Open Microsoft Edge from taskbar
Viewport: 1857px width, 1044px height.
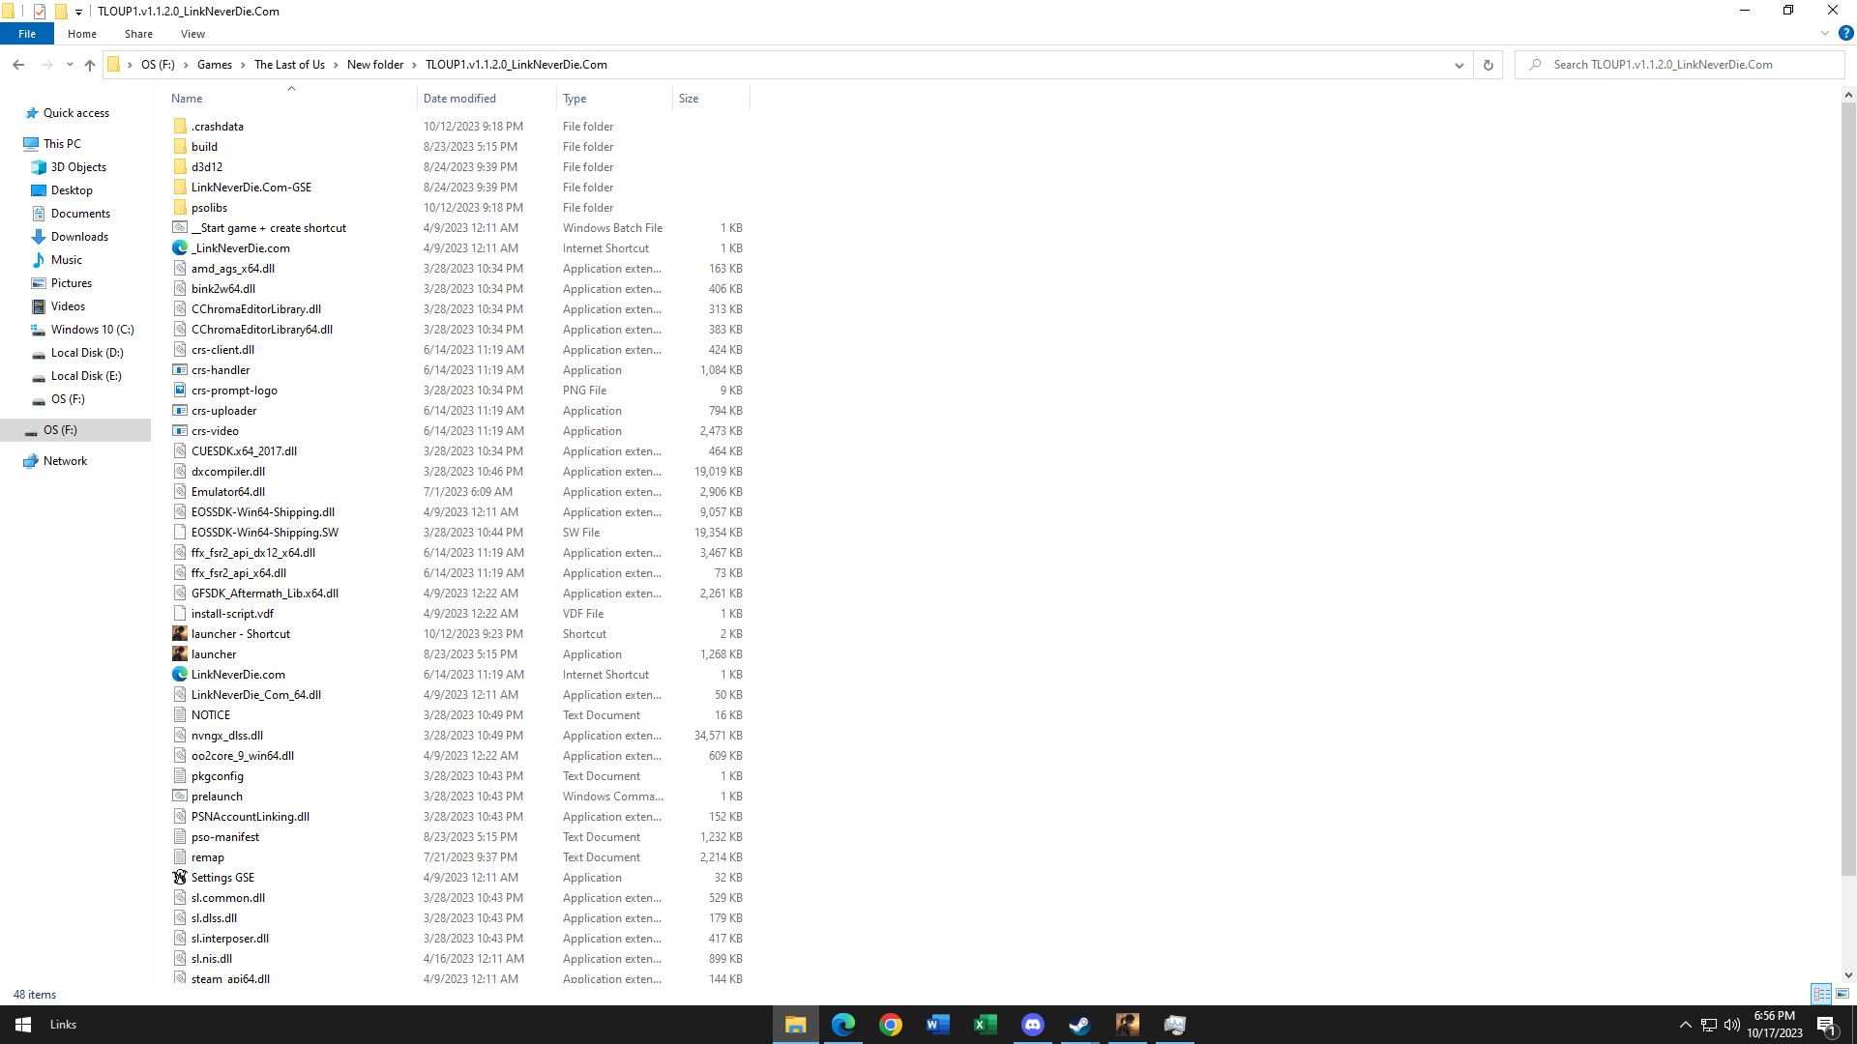[x=842, y=1025]
